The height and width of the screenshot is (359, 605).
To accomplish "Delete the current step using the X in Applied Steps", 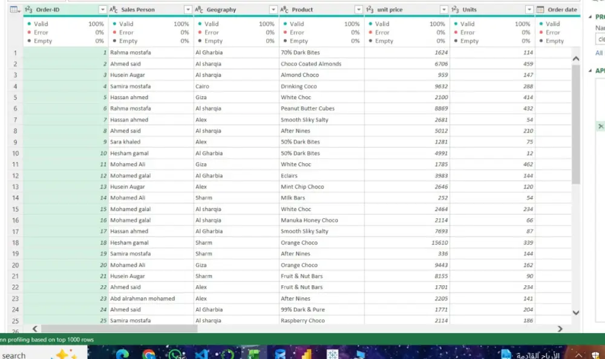I will (600, 126).
